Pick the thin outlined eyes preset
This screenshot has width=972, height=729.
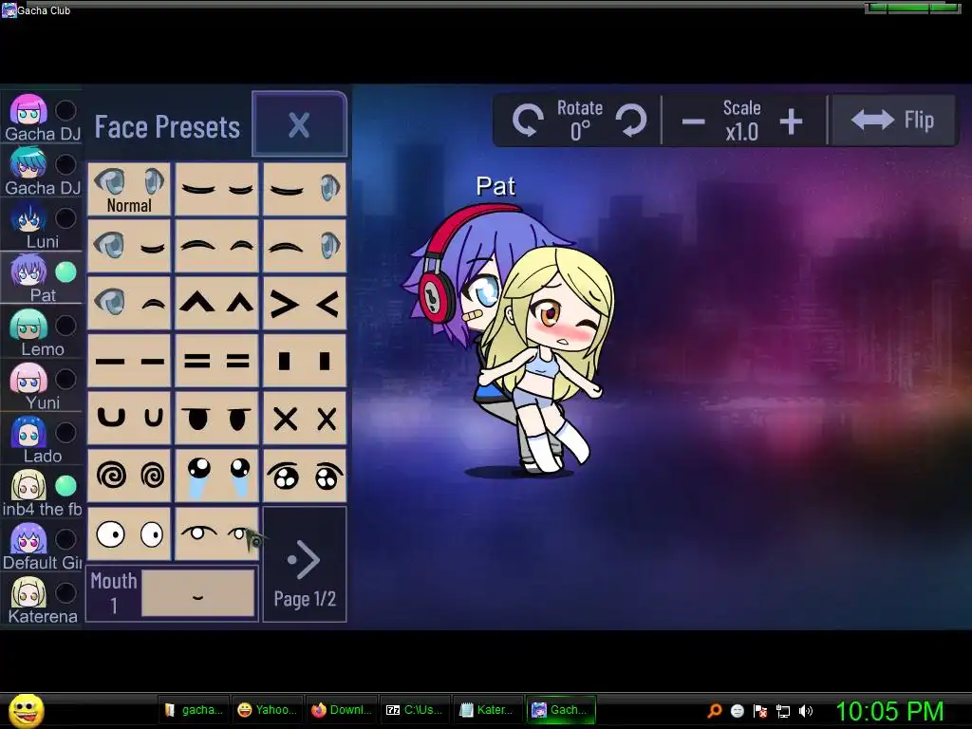(217, 533)
